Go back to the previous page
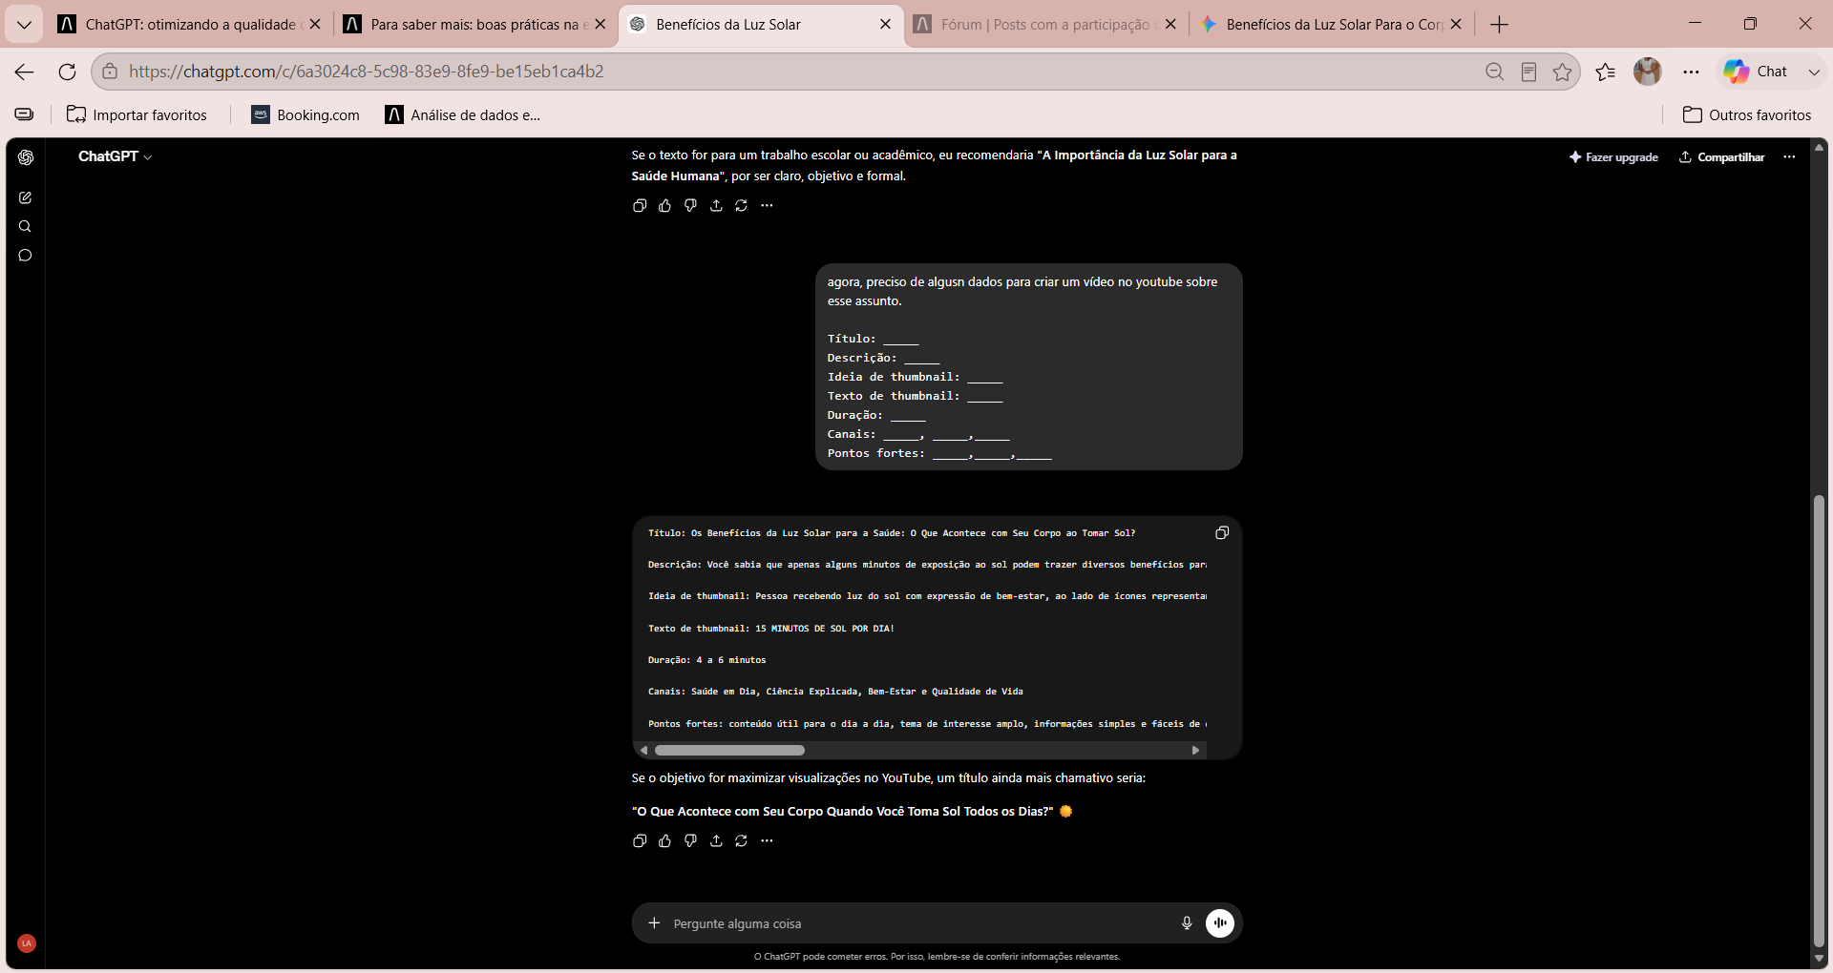Screen dimensions: 1833x973 [25, 72]
